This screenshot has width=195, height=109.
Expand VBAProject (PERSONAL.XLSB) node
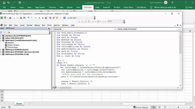coord(1,54)
